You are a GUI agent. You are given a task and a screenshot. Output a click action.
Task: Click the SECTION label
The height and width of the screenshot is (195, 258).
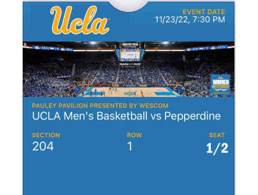tap(46, 135)
